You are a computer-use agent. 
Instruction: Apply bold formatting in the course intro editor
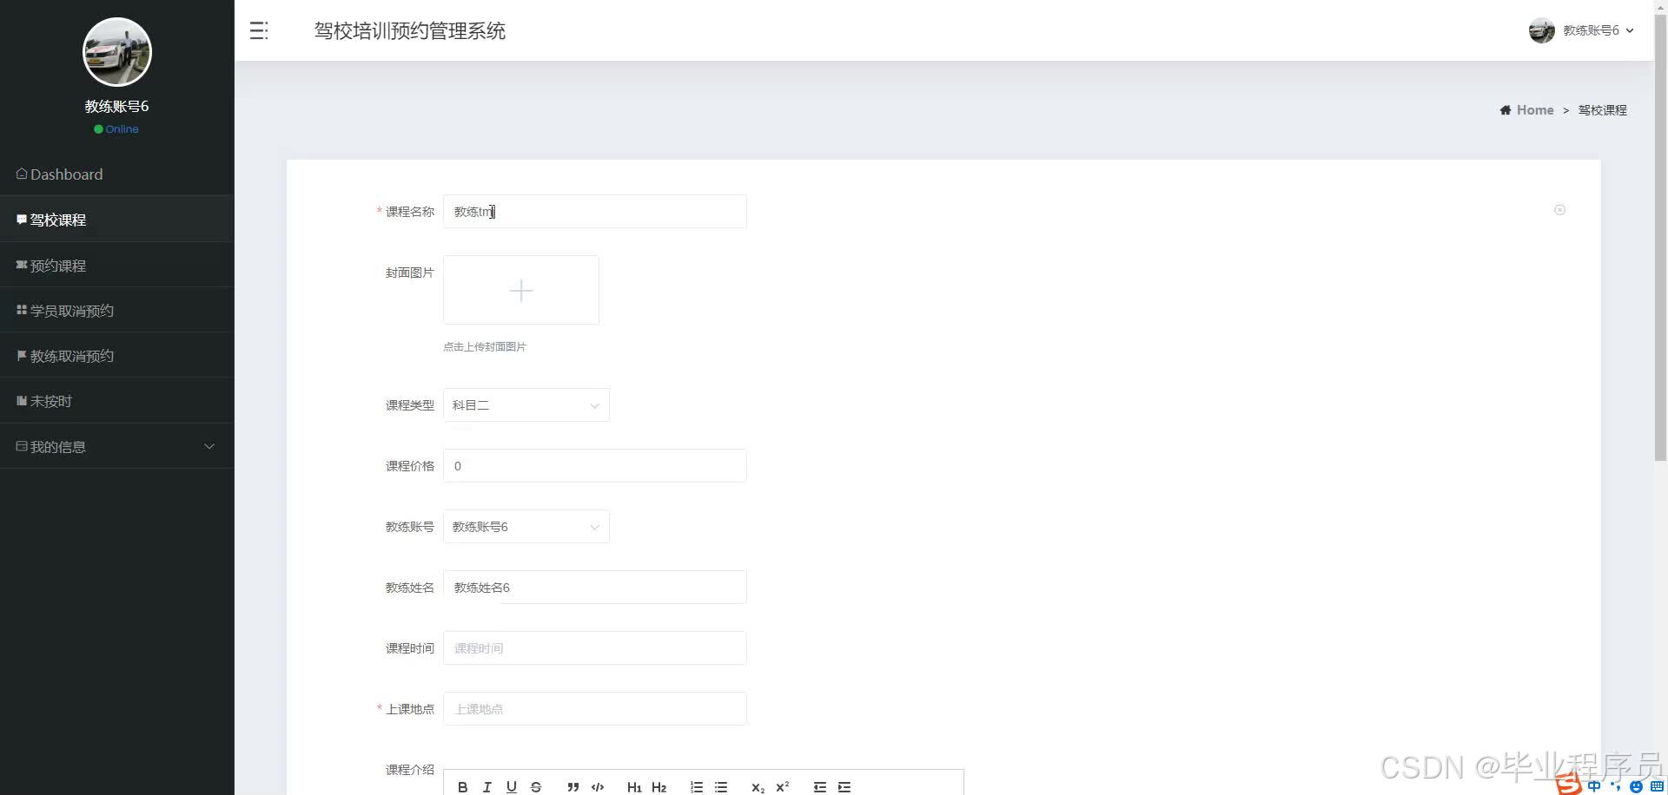coord(463,786)
